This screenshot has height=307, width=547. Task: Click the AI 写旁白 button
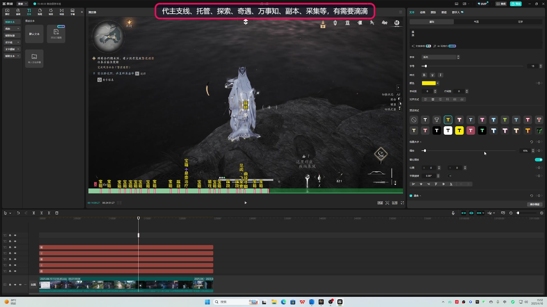445,46
